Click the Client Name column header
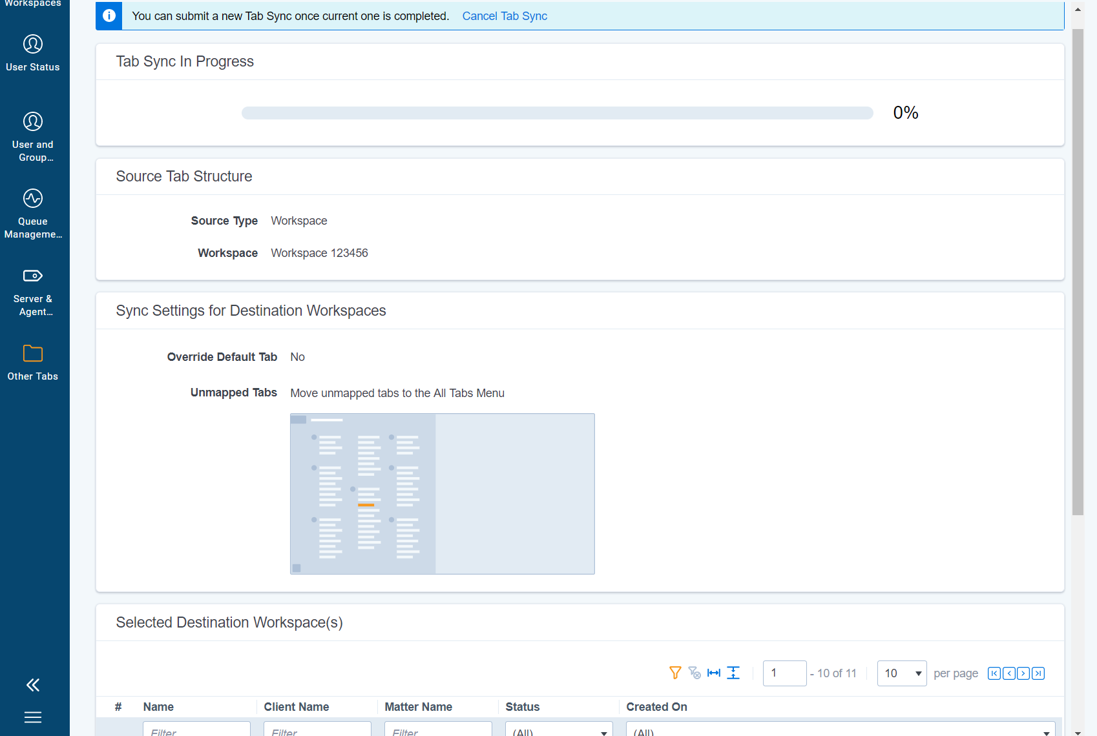Viewport: 1097px width, 736px height. [297, 707]
